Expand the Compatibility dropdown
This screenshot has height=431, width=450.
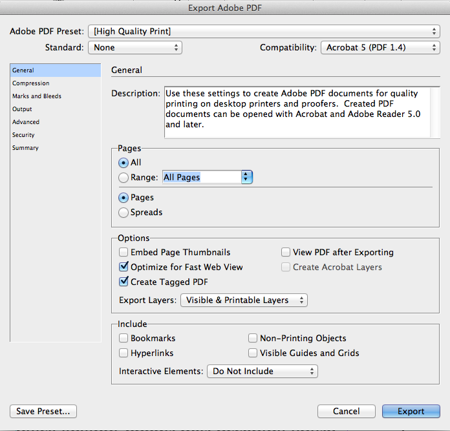point(380,47)
